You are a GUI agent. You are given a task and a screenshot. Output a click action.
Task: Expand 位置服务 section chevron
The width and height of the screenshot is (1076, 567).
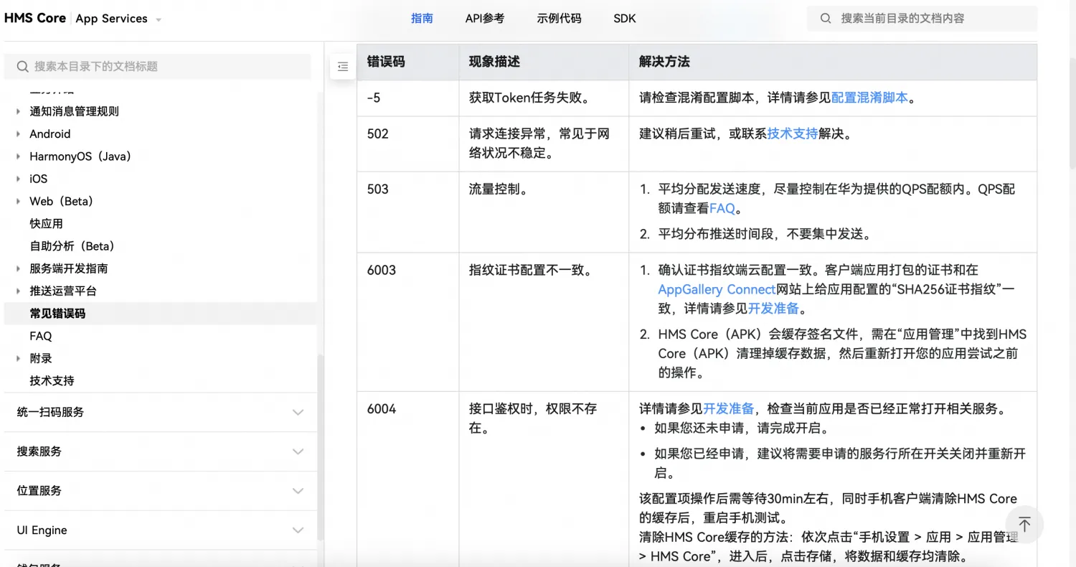(x=298, y=492)
